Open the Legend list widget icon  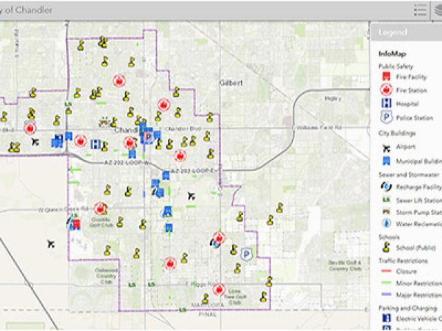[x=420, y=10]
